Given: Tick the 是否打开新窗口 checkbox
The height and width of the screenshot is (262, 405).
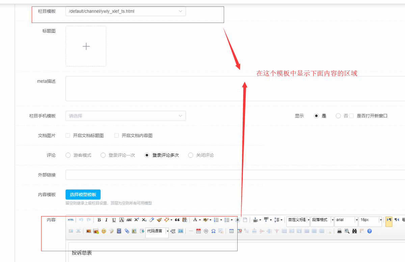Looking at the screenshot, I should coord(351,116).
